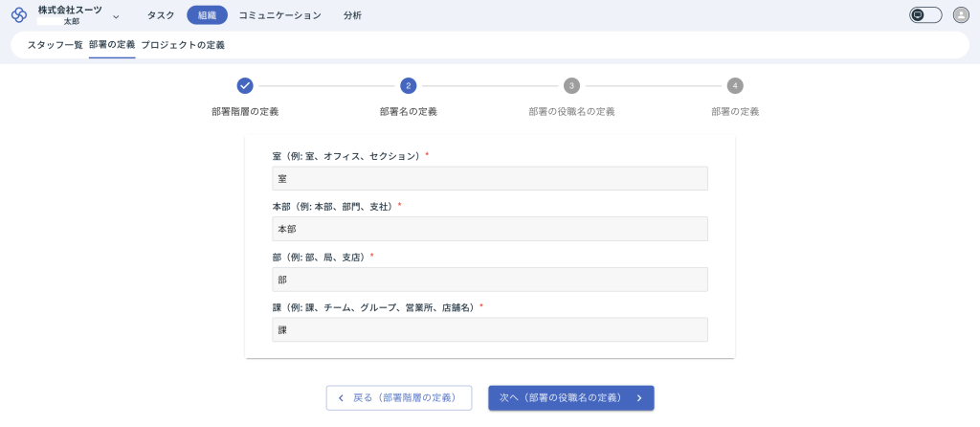This screenshot has height=427, width=980.
Task: Open the 分析 menu
Action: point(352,15)
